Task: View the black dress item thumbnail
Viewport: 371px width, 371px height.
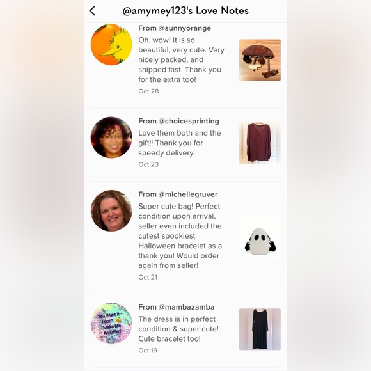Action: click(x=260, y=329)
